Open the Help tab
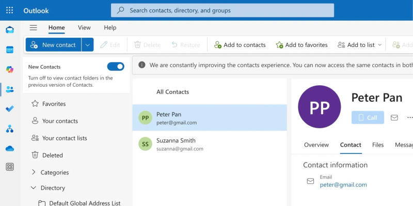The height and width of the screenshot is (206, 413). (x=110, y=28)
